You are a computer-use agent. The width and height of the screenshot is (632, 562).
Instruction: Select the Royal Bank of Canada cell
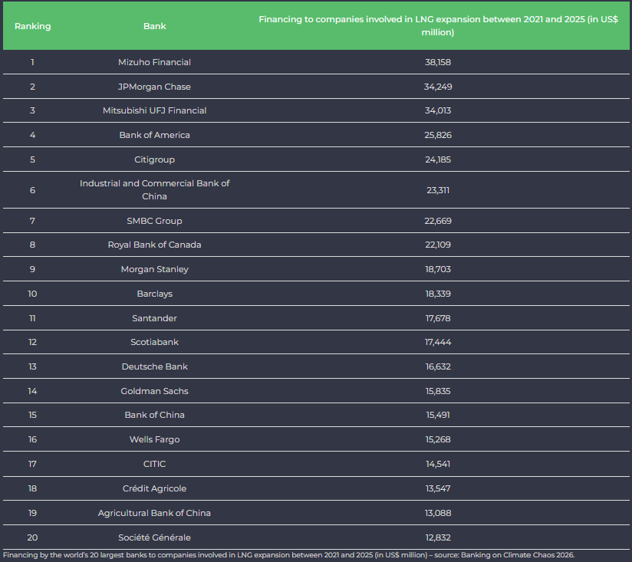154,245
